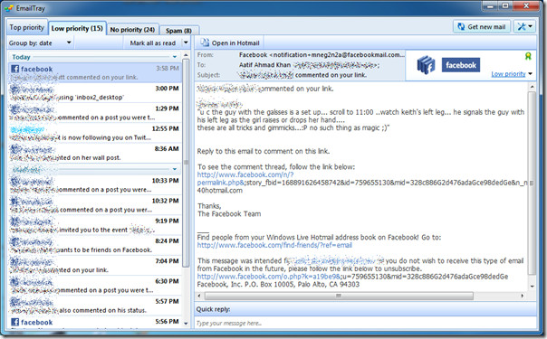
Task: Click horizontal scrollbar right arrow
Action: 523,296
